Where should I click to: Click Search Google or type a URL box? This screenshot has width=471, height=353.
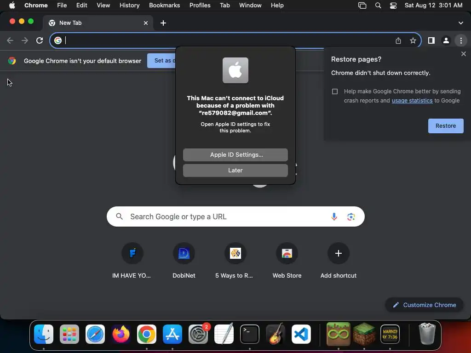pyautogui.click(x=235, y=216)
